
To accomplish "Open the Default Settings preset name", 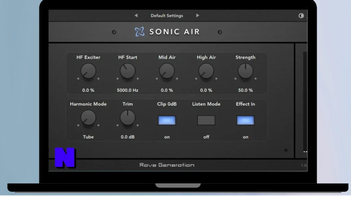I will click(x=167, y=16).
